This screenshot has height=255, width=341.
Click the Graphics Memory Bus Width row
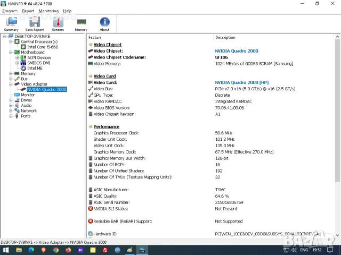(x=210, y=158)
